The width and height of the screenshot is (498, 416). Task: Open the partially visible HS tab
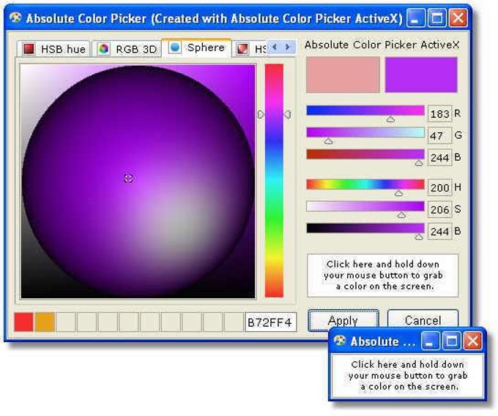pyautogui.click(x=250, y=49)
